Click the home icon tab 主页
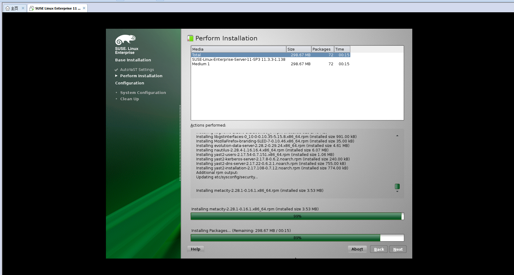514x275 pixels. pyautogui.click(x=12, y=8)
